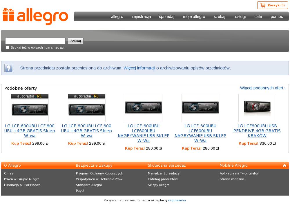290x206 pixels.
Task: Open 'PayU' footer link
Action: (80, 191)
